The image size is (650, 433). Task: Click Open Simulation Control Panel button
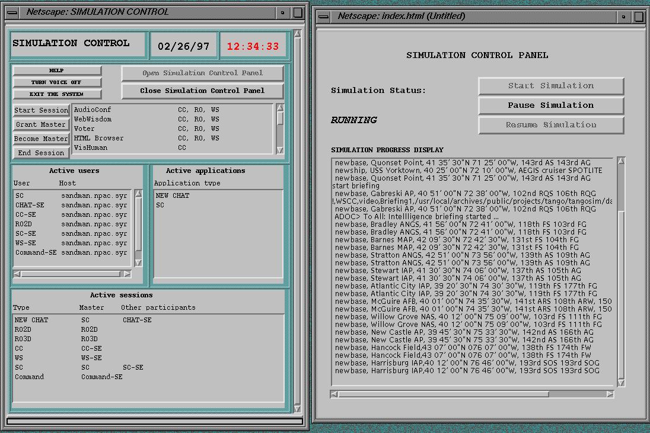(x=202, y=73)
